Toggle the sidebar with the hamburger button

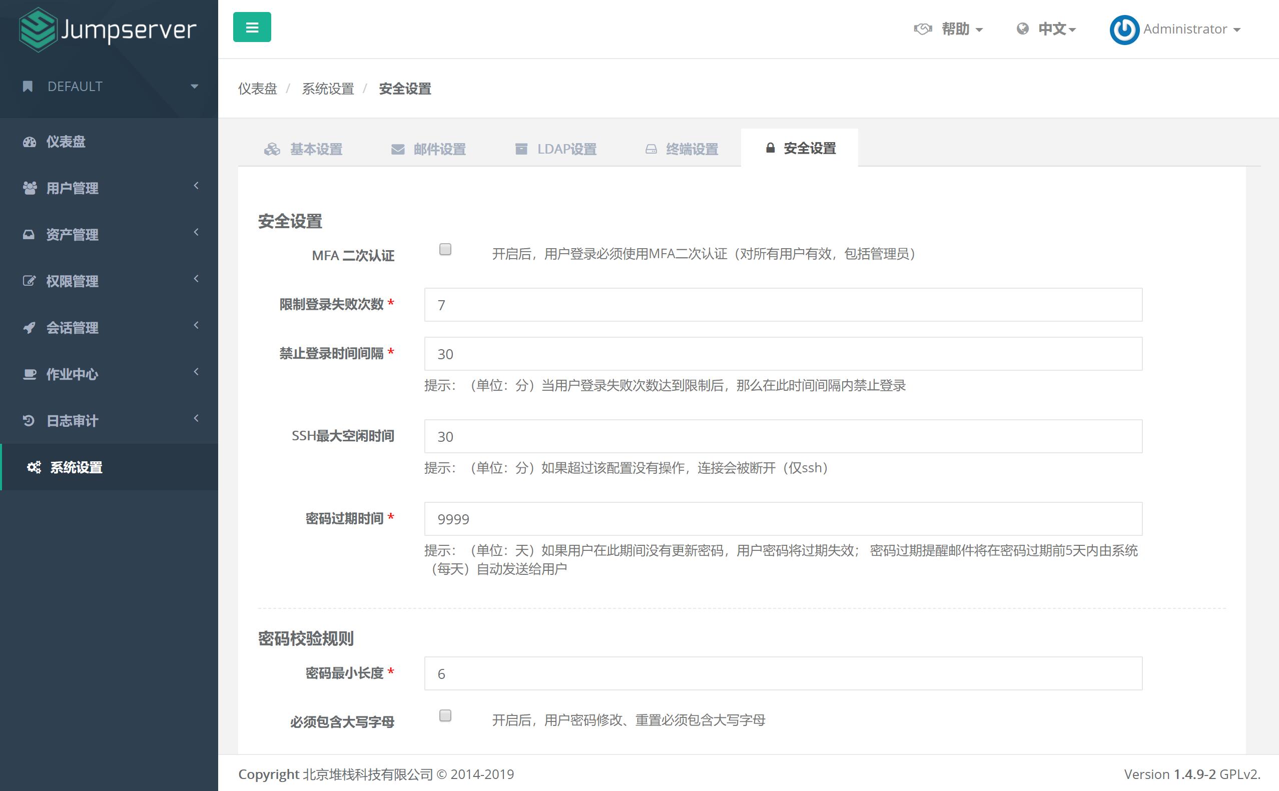point(252,27)
